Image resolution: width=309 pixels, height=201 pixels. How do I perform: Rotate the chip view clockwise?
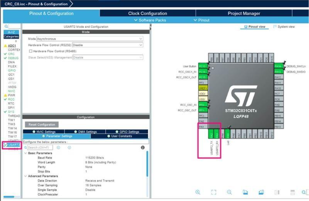click(x=245, y=192)
